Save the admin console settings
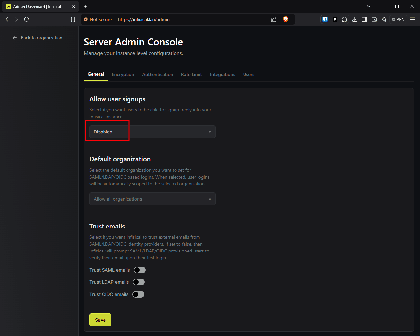The height and width of the screenshot is (336, 420). click(x=100, y=320)
